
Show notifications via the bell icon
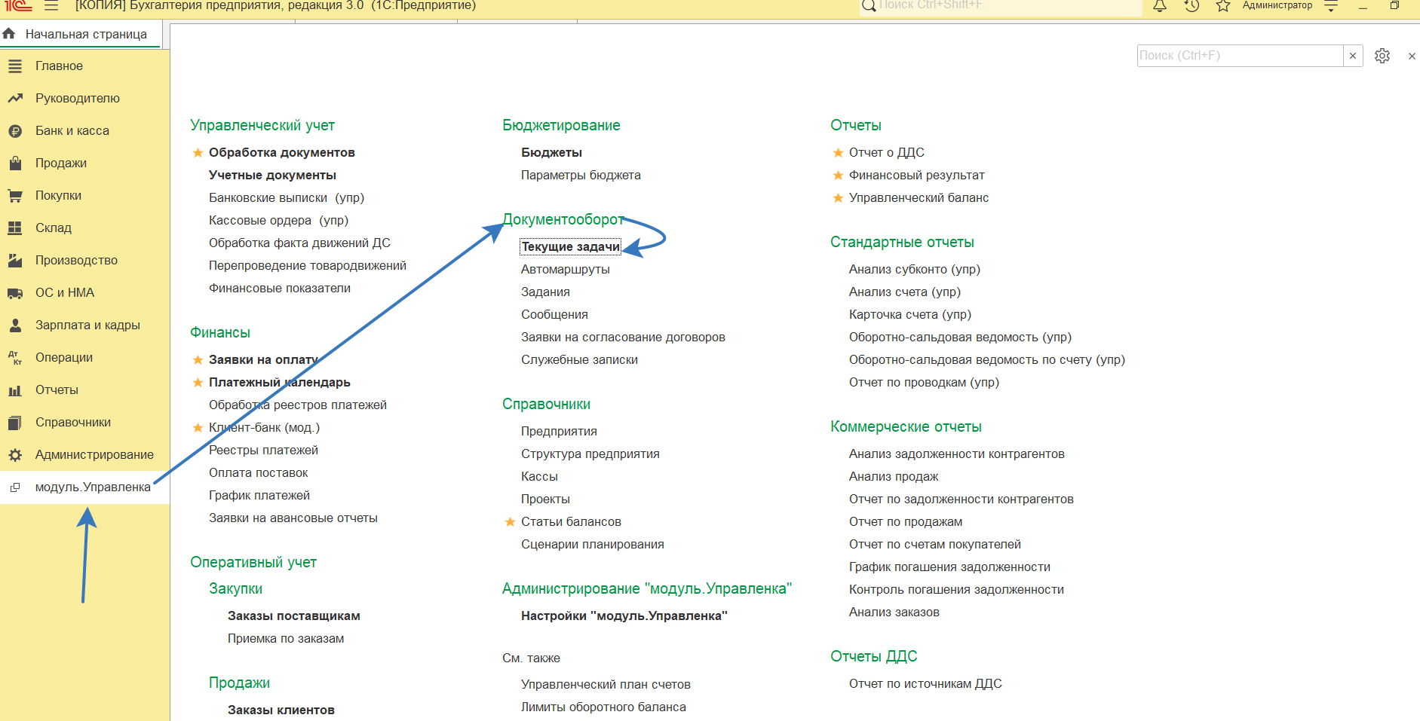click(x=1160, y=5)
